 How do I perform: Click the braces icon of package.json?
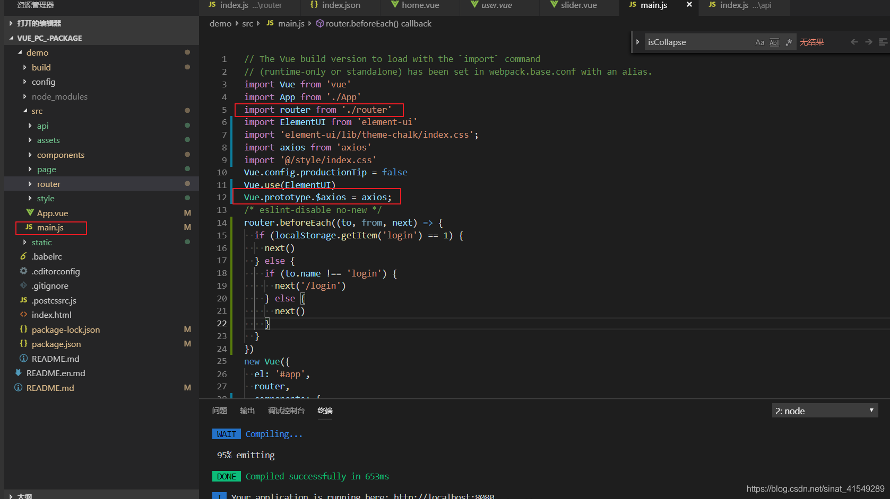click(23, 343)
